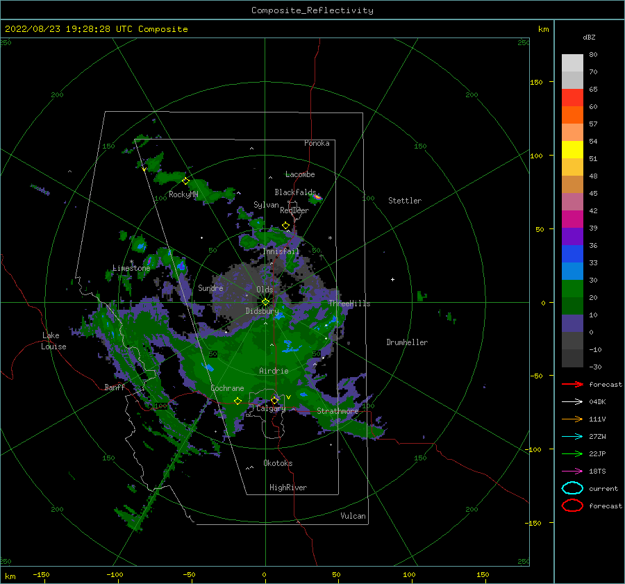
Task: Select yellow diamond marker below RedDeer label
Action: click(x=286, y=226)
